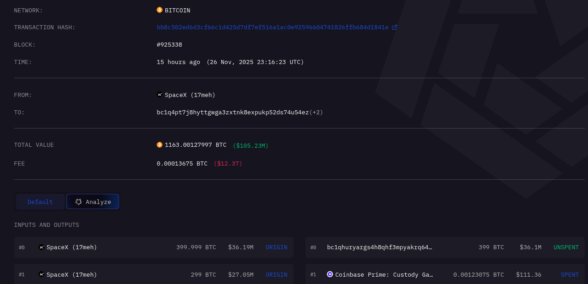Image resolution: width=588 pixels, height=284 pixels.
Task: Click ORIGIN label on input #1
Action: point(277,274)
